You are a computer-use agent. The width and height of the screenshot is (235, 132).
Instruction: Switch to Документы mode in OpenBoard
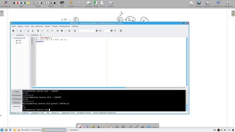pyautogui.click(x=207, y=4)
